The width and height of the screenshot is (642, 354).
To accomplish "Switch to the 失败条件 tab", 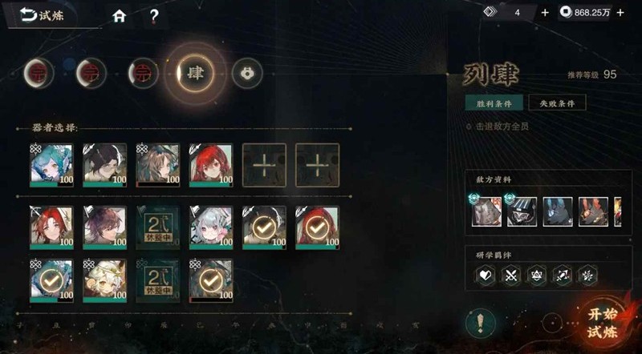I will pos(557,103).
